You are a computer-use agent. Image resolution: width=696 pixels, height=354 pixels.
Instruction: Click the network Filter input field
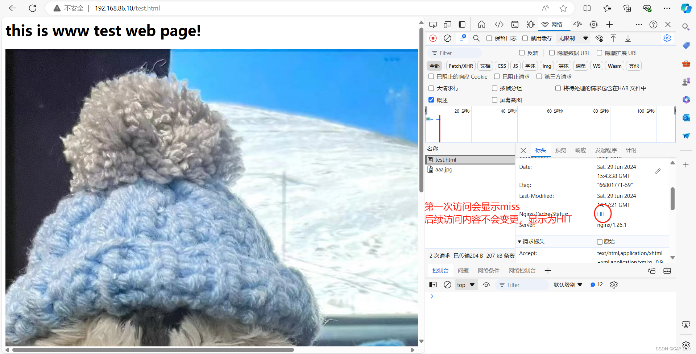pos(455,53)
